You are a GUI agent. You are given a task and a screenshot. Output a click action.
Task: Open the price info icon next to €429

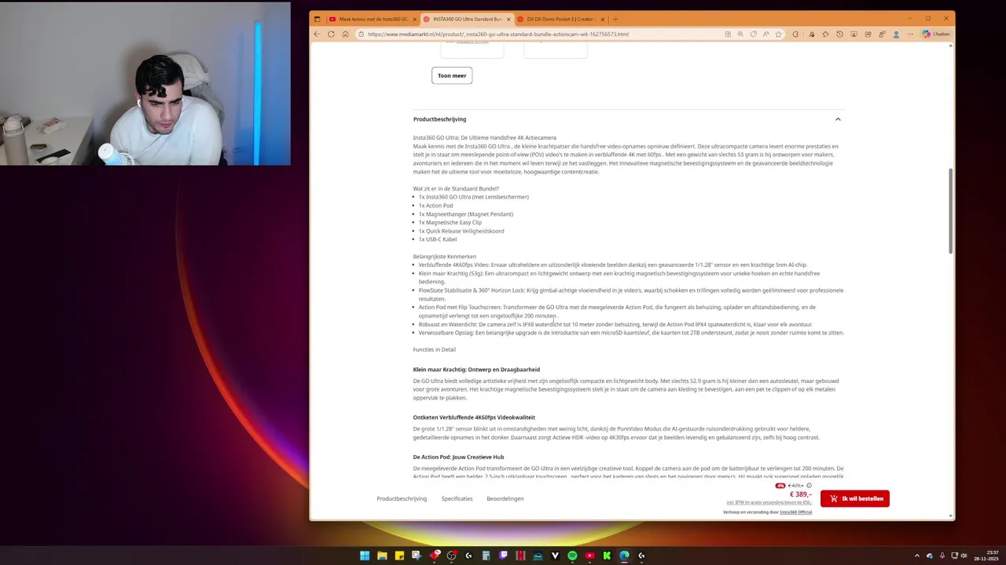[809, 486]
